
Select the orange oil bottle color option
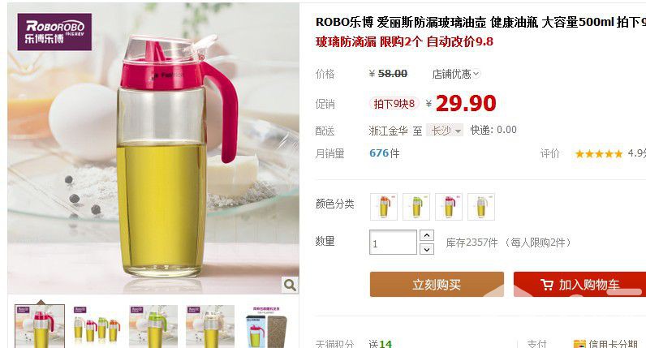pos(384,206)
